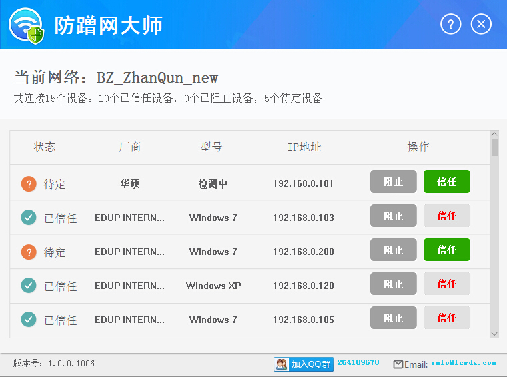The height and width of the screenshot is (377, 507).
Task: Join the QQ group via 加入QQ群
Action: [x=304, y=364]
